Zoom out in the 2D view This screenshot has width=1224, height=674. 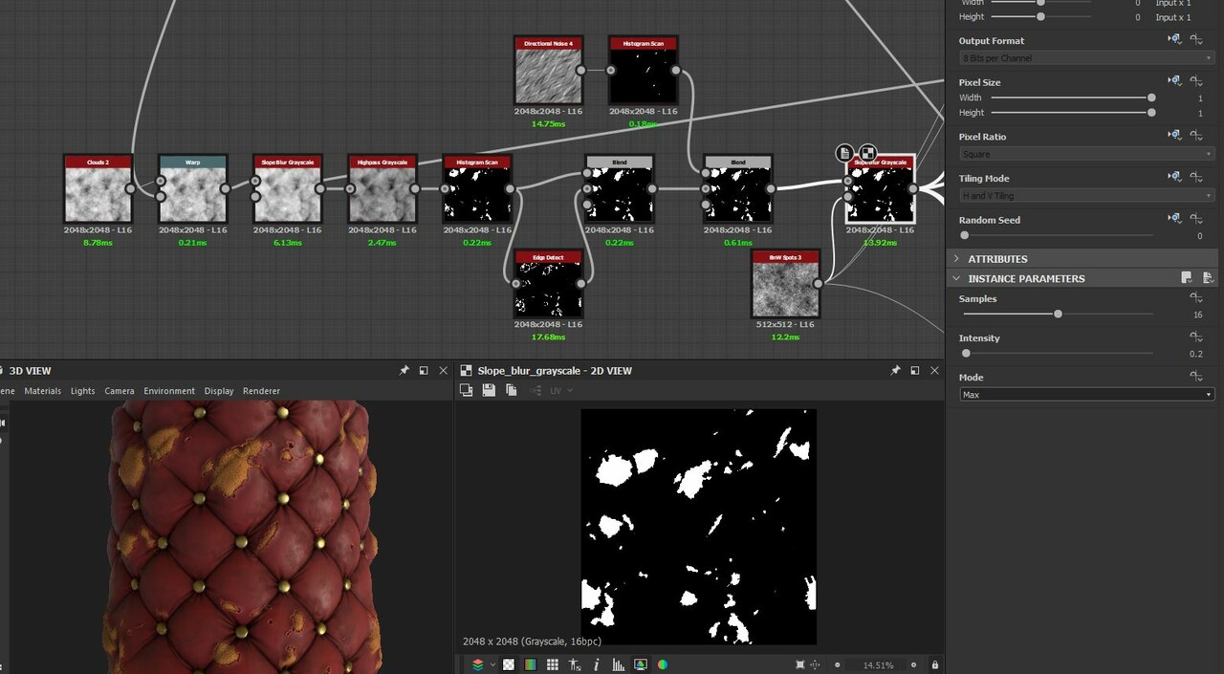click(x=838, y=664)
